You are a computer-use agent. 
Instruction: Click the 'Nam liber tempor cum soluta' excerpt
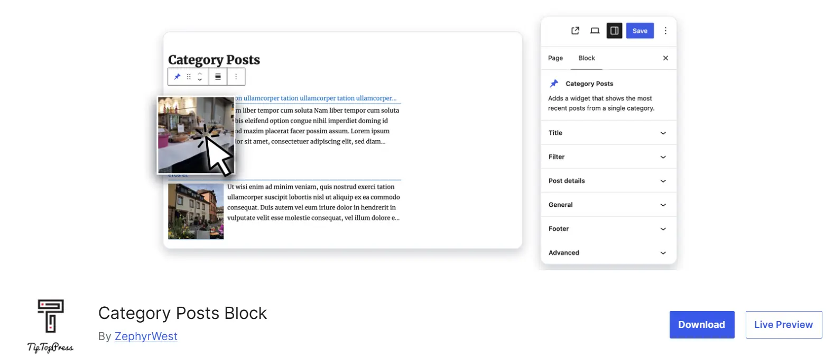317,126
